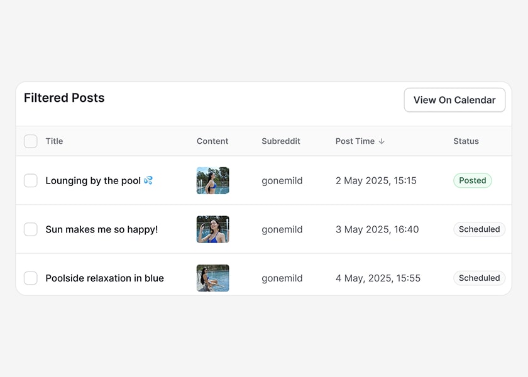Open thumbnail for 'Lounging by the pool' post
528x377 pixels.
(212, 181)
